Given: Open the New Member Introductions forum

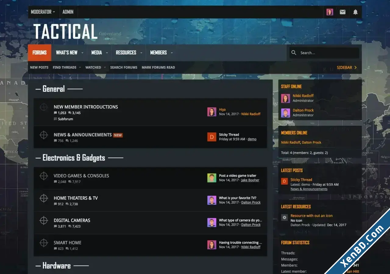Looking at the screenshot, I should [86, 107].
